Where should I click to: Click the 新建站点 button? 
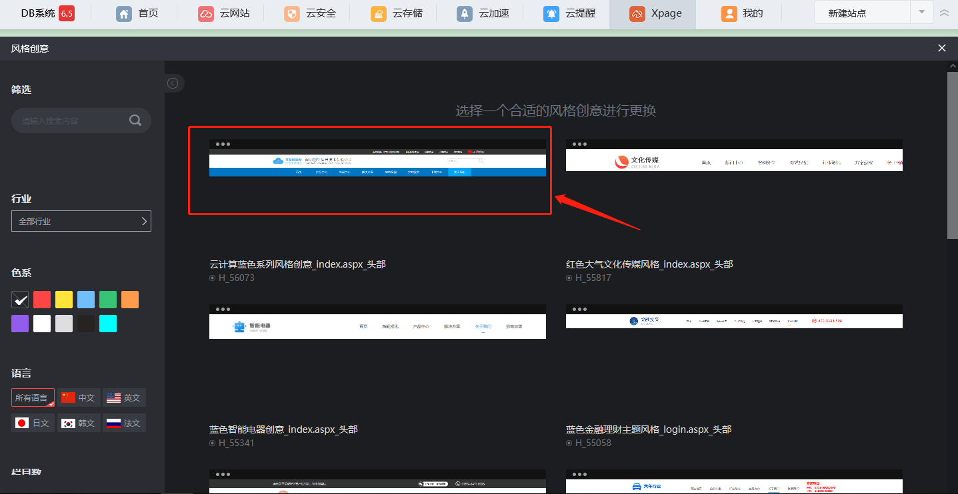(x=861, y=13)
